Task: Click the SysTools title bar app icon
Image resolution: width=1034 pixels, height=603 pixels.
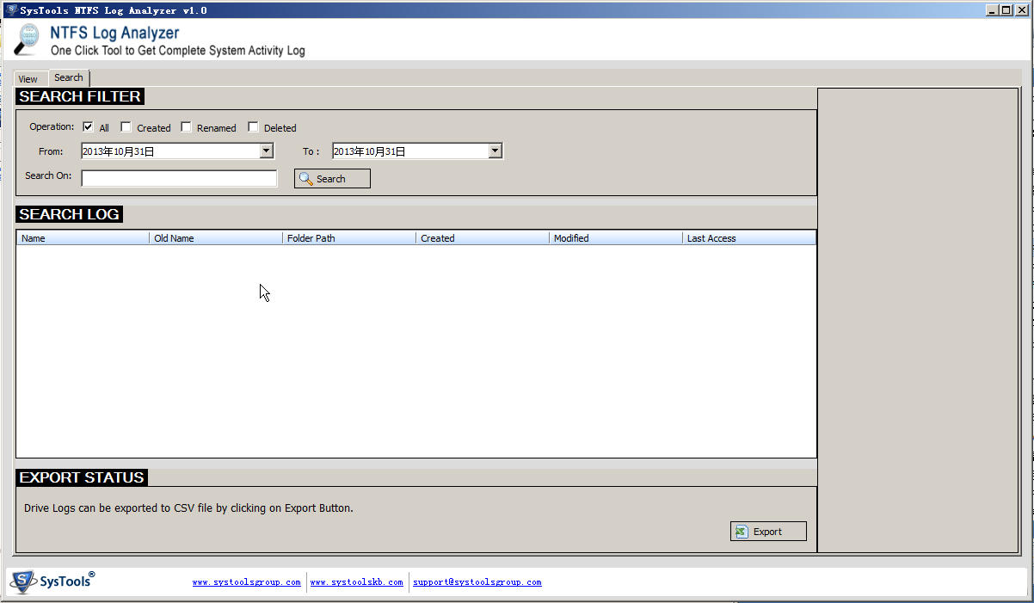Action: pyautogui.click(x=11, y=10)
